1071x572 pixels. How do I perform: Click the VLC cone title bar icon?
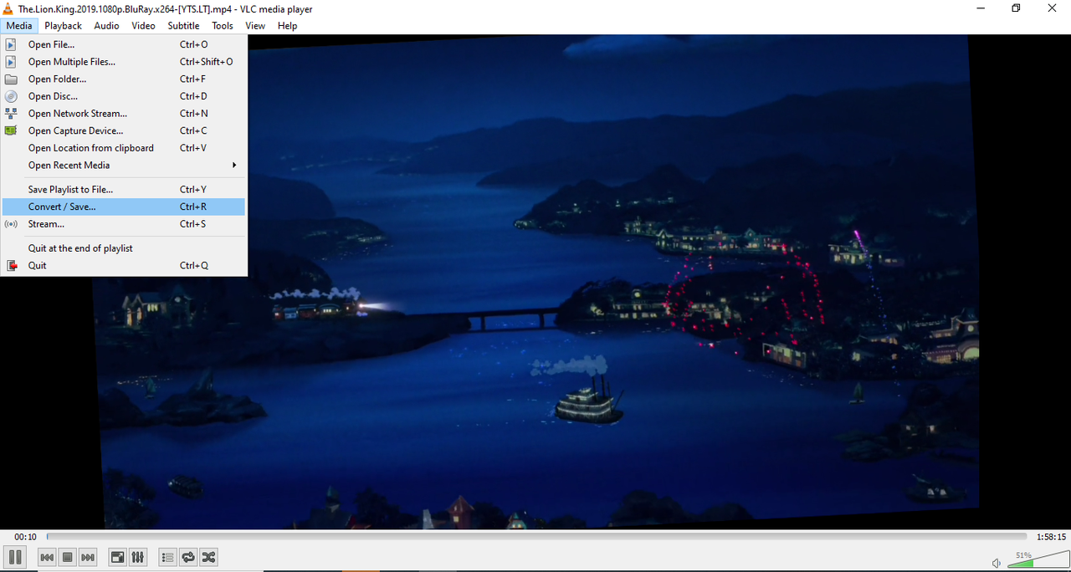[x=9, y=8]
